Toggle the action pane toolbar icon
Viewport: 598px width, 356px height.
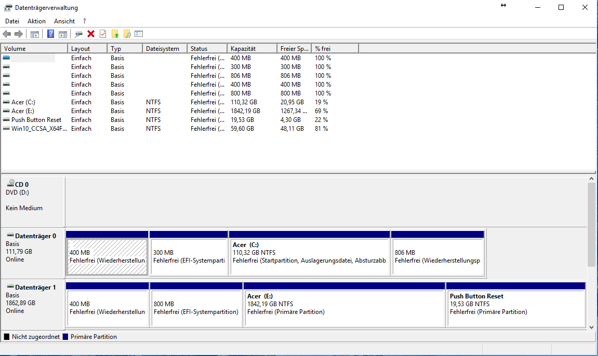click(x=62, y=34)
